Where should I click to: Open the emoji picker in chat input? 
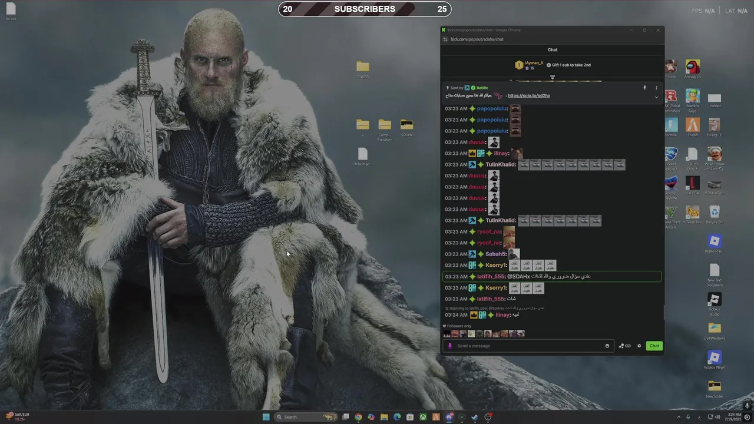pyautogui.click(x=607, y=346)
